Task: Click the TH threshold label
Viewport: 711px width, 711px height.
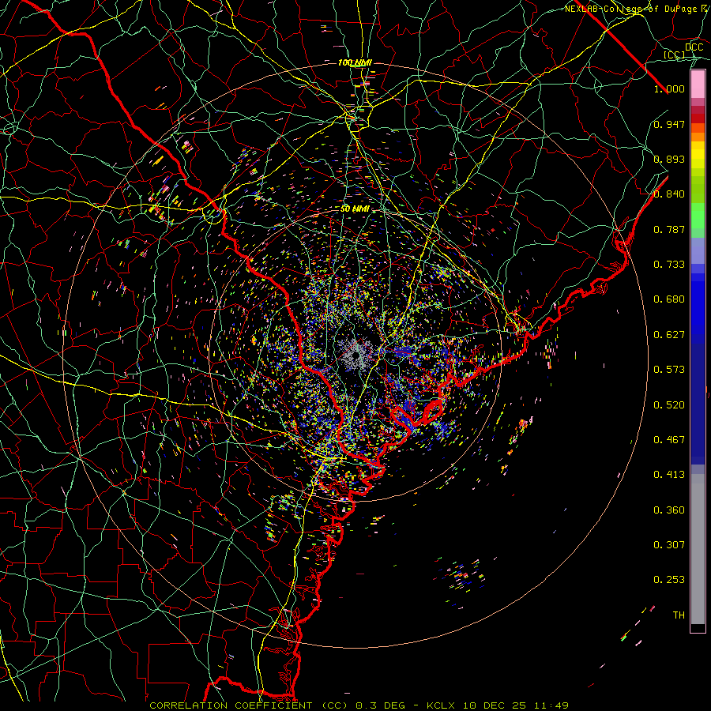Action: point(679,615)
